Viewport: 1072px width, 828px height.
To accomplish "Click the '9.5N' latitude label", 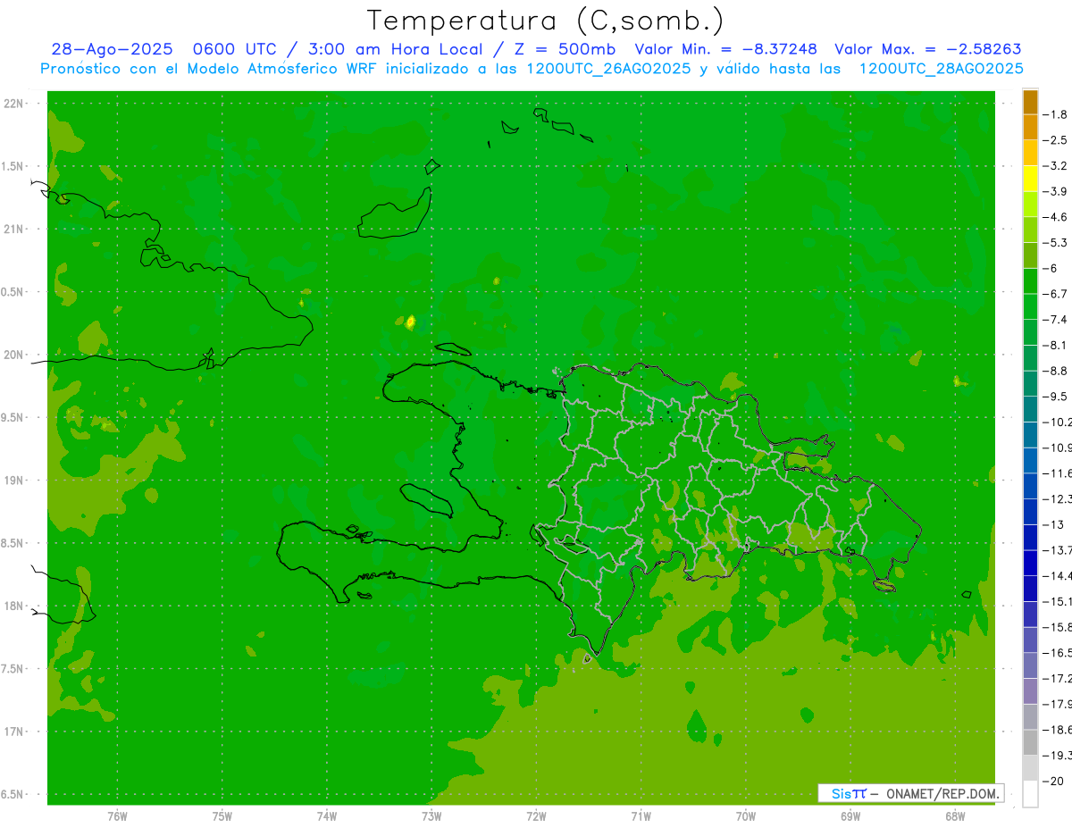I will [12, 417].
